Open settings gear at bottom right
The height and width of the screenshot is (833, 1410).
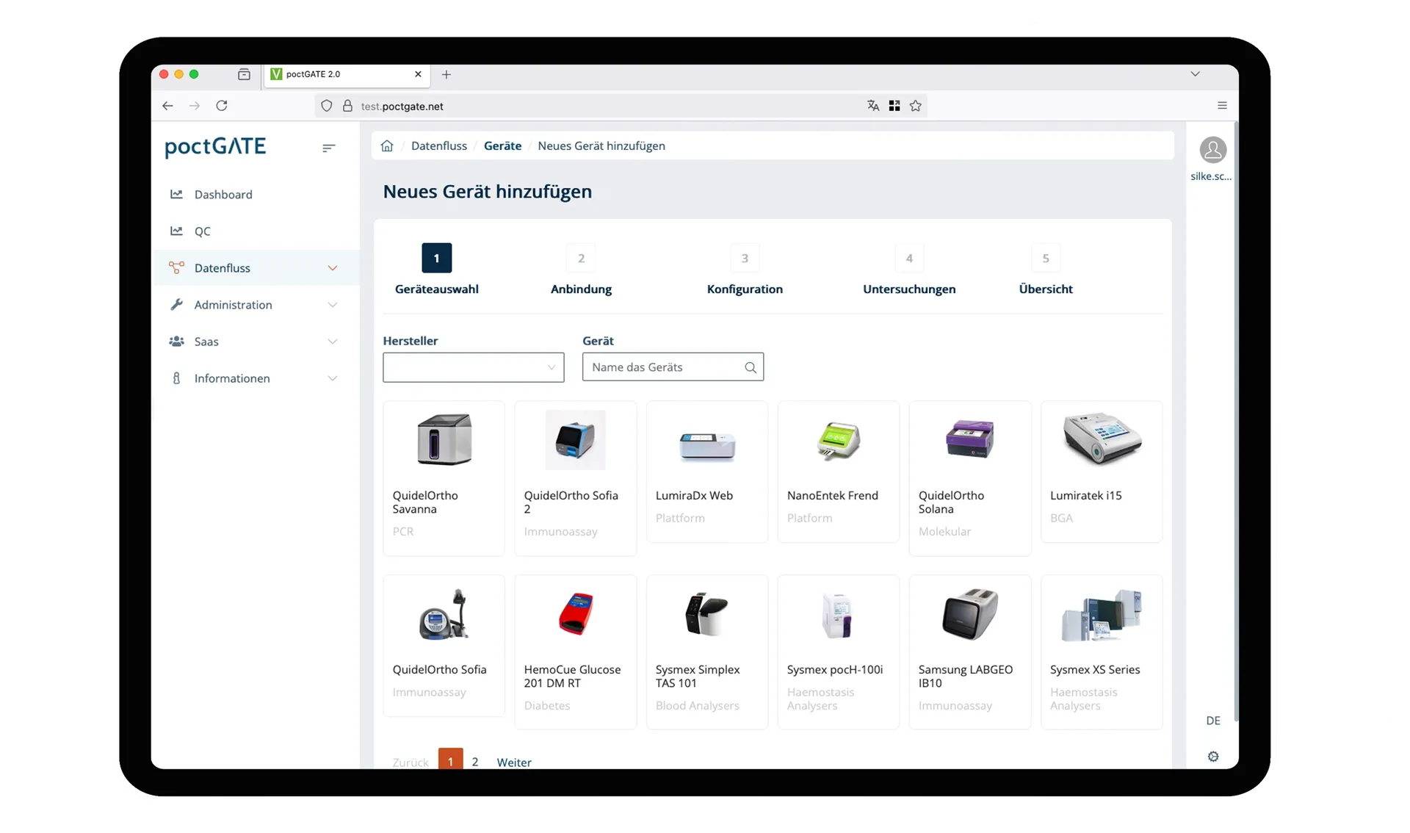point(1213,757)
